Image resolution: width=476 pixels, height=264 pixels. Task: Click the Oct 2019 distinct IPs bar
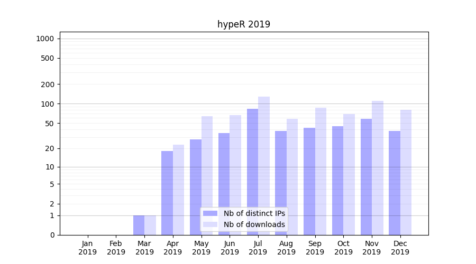pos(337,180)
